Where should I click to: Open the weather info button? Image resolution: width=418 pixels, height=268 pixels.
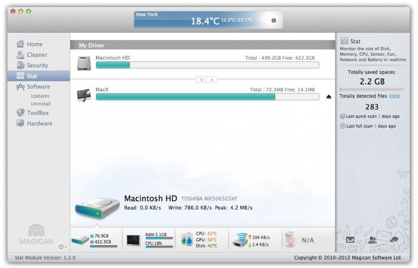pos(274,21)
